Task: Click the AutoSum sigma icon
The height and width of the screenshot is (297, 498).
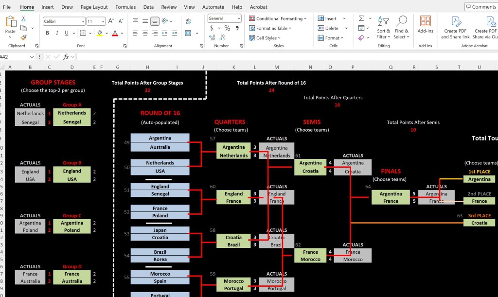Action: pyautogui.click(x=361, y=18)
